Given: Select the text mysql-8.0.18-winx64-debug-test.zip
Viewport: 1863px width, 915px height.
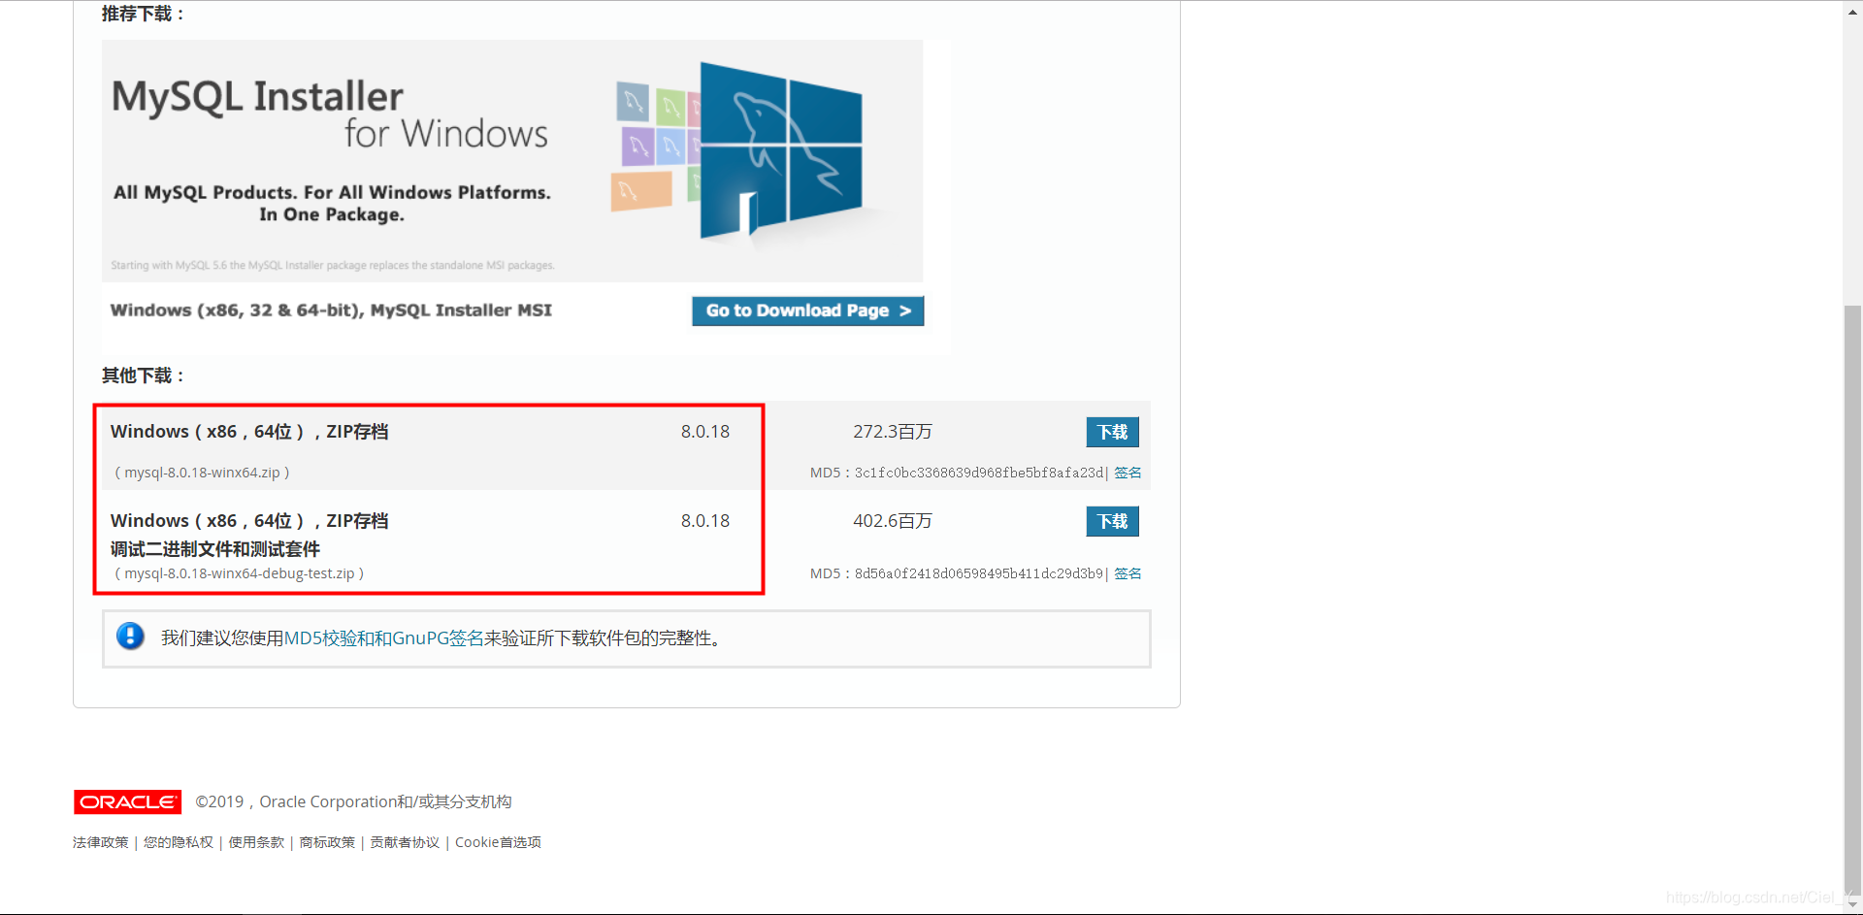Looking at the screenshot, I should [240, 573].
